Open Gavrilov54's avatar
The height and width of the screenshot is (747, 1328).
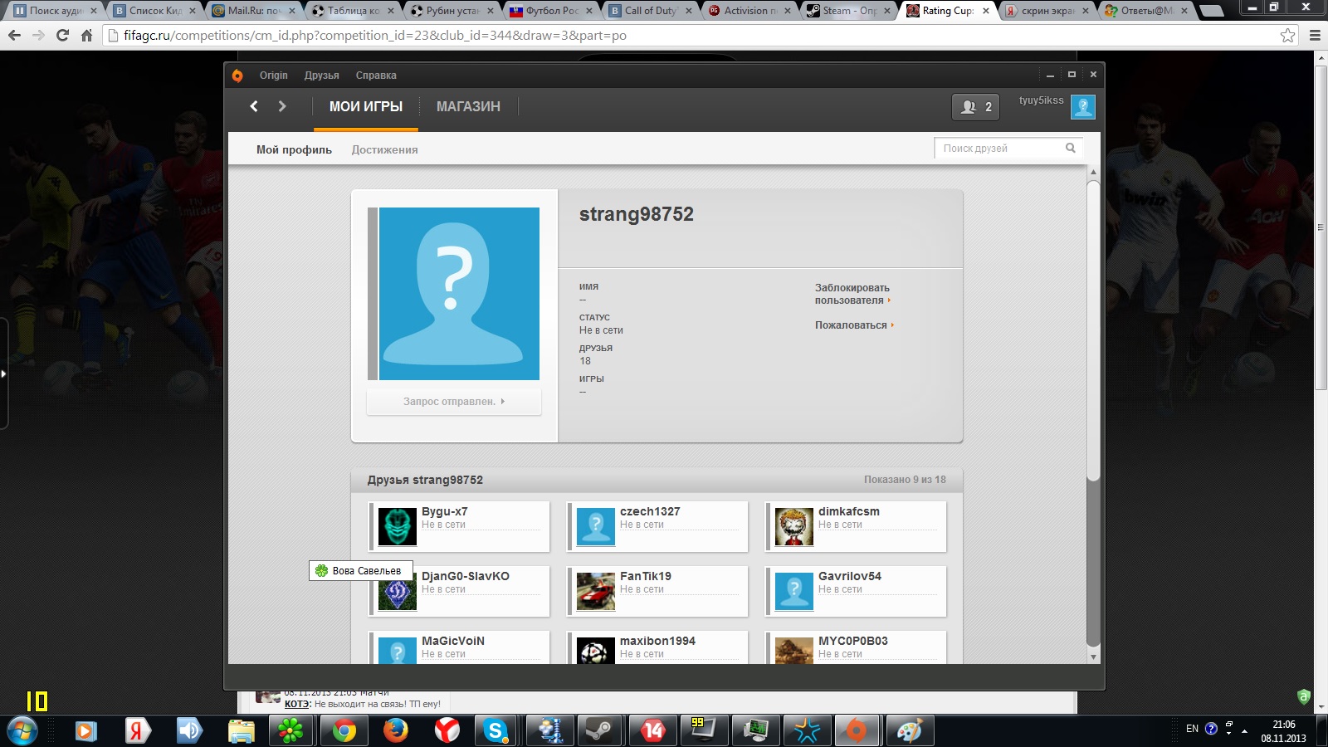coord(794,592)
